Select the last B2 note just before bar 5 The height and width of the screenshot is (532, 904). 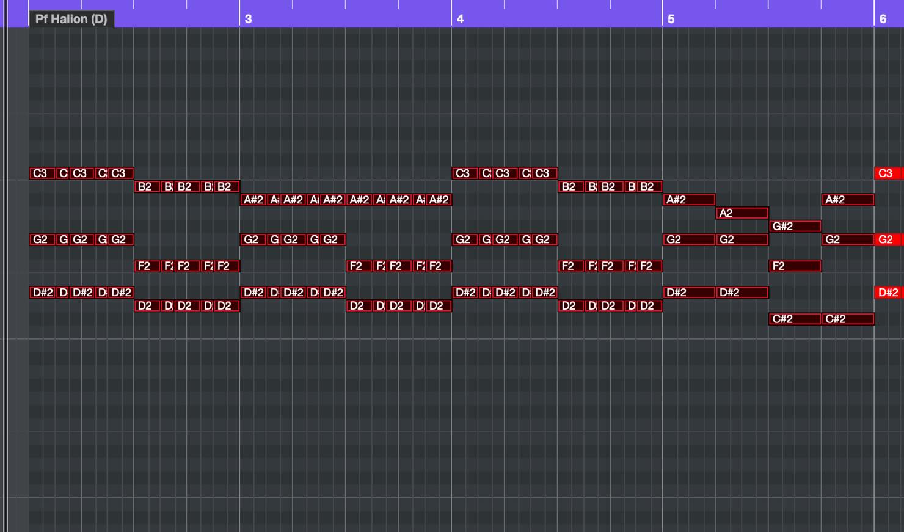pyautogui.click(x=650, y=187)
